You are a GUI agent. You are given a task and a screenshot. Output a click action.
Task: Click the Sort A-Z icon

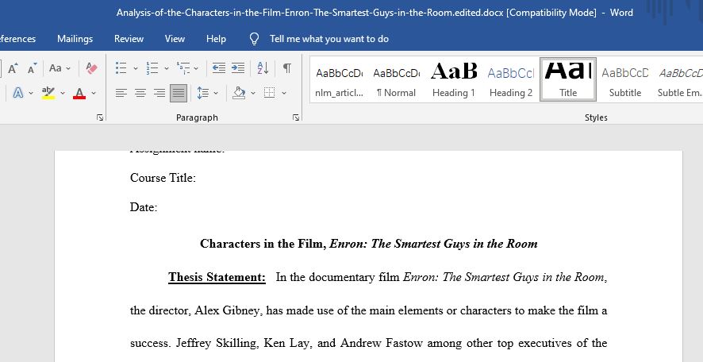(263, 68)
